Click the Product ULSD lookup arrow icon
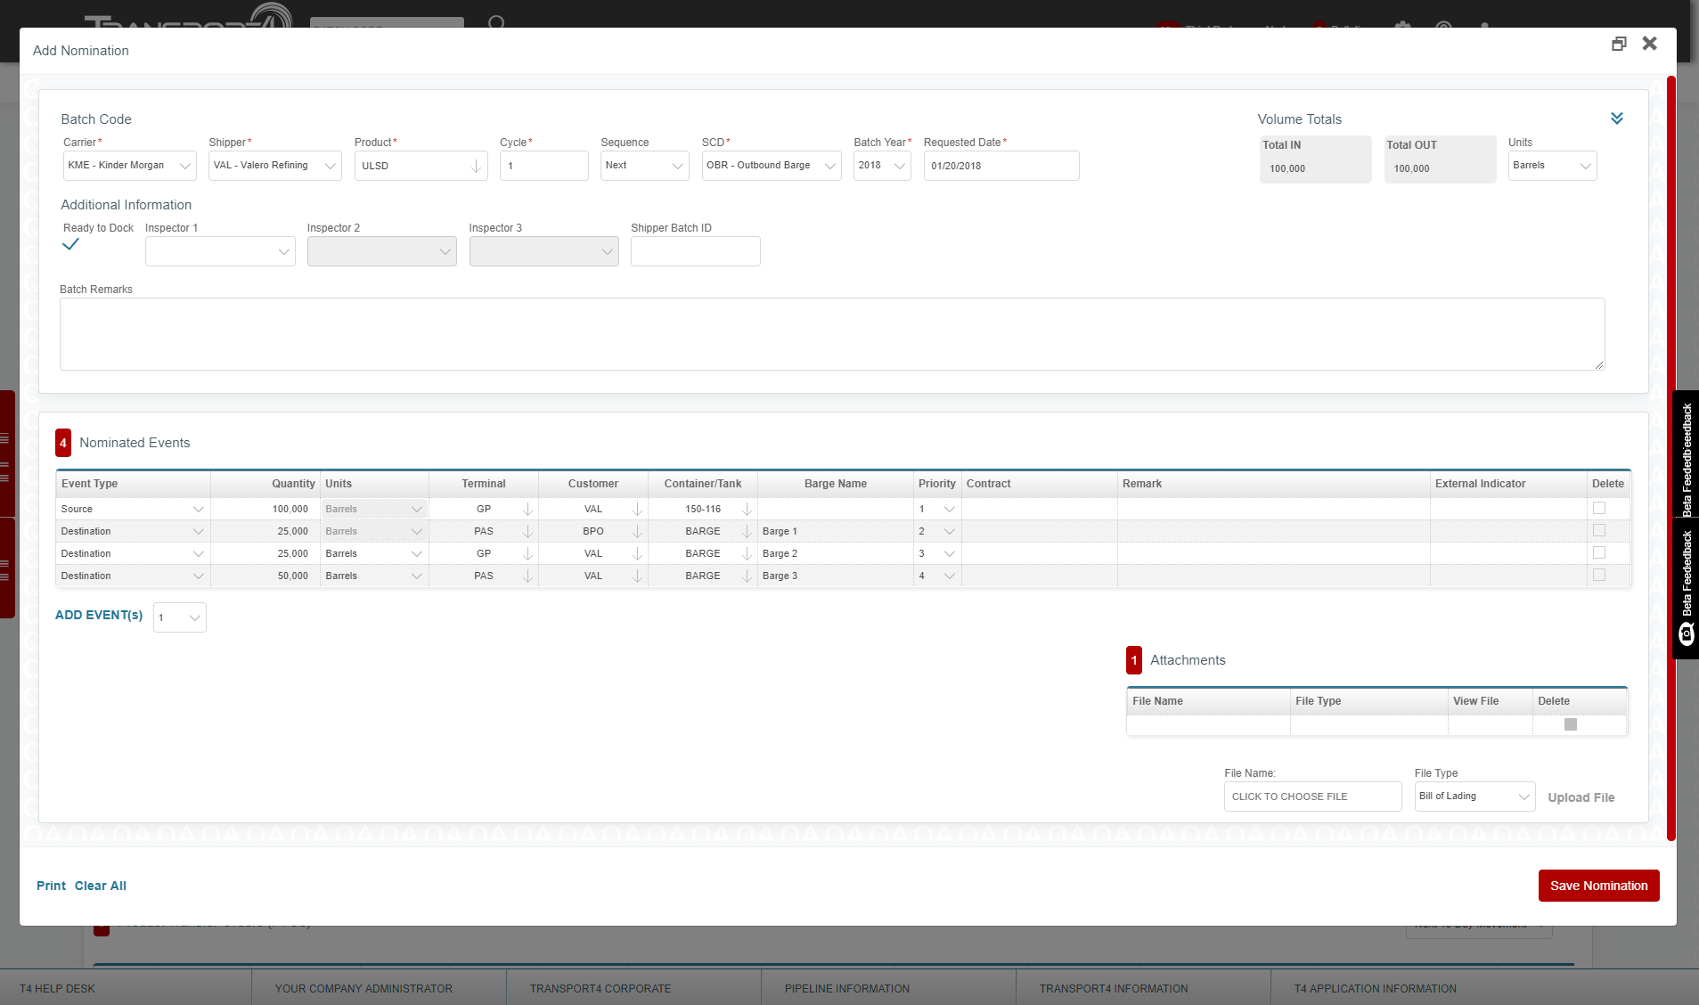The height and width of the screenshot is (1005, 1699). click(476, 166)
